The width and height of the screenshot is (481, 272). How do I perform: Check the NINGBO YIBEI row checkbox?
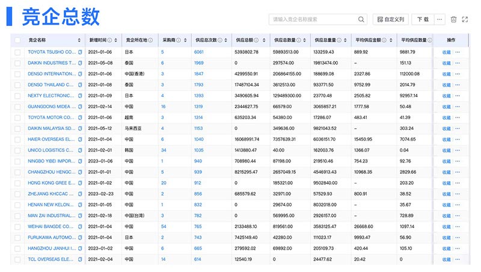tap(17, 161)
